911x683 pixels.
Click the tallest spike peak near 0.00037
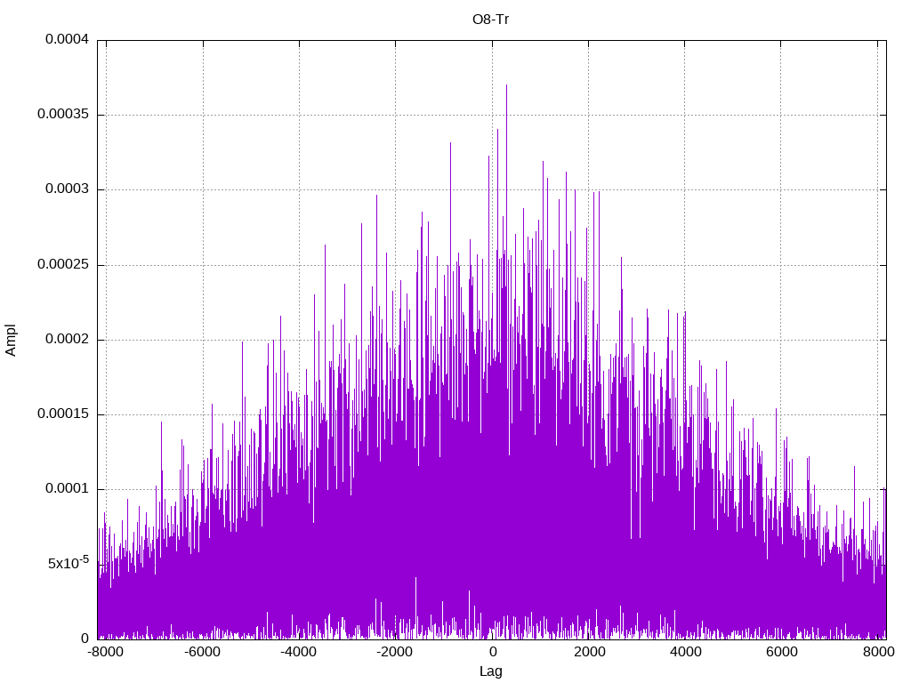point(506,86)
